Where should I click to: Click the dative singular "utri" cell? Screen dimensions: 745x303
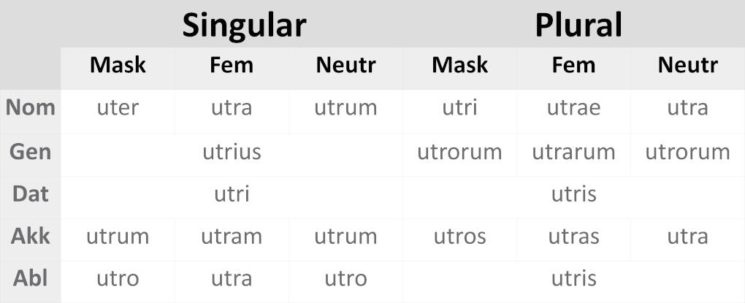pyautogui.click(x=232, y=194)
